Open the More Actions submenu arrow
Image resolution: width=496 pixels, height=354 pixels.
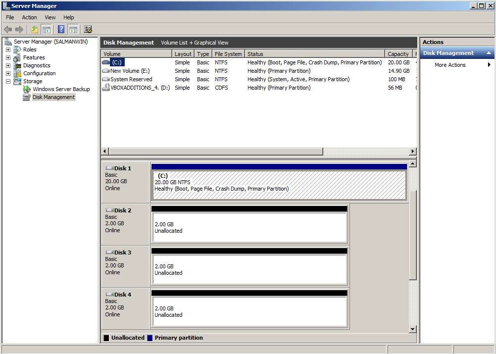pyautogui.click(x=489, y=64)
